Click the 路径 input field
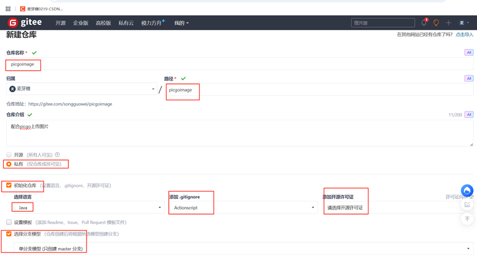This screenshot has height=256, width=477. (x=319, y=90)
